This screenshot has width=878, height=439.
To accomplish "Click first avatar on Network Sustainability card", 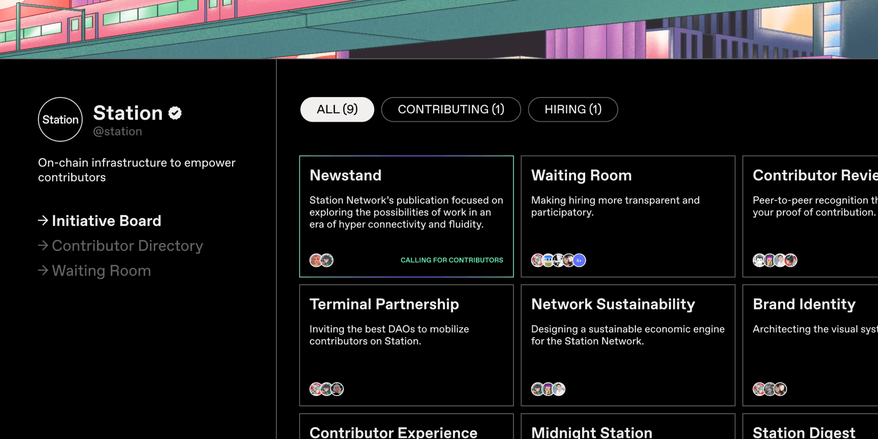I will [537, 389].
